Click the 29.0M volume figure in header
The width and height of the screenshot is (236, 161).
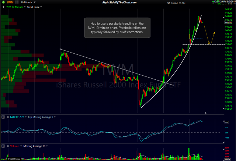182,3
